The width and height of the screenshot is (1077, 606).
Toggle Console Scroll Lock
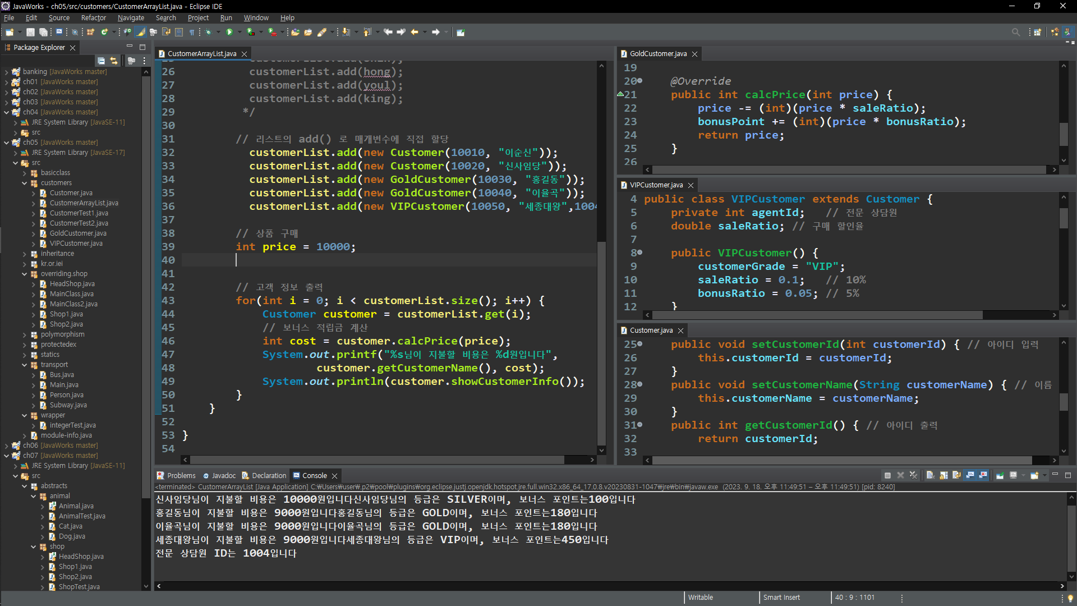tap(943, 475)
